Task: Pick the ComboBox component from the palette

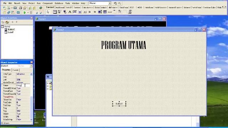Action: (x=105, y=12)
